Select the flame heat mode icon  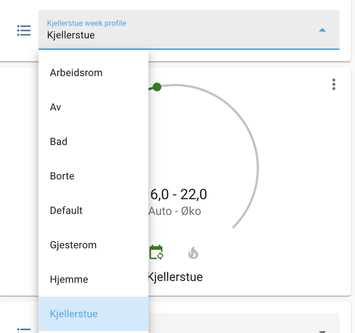[193, 253]
